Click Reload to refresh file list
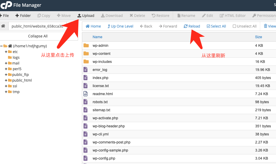 coord(192,26)
